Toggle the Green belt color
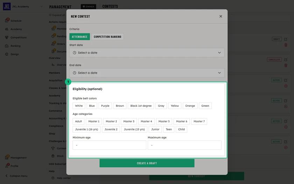The height and width of the screenshot is (184, 294). click(x=205, y=106)
